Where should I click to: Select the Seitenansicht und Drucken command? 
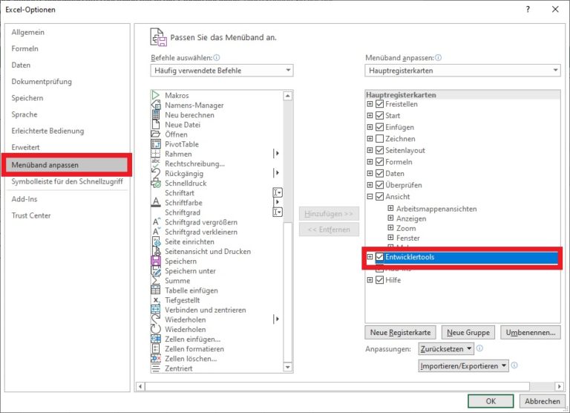tap(208, 251)
